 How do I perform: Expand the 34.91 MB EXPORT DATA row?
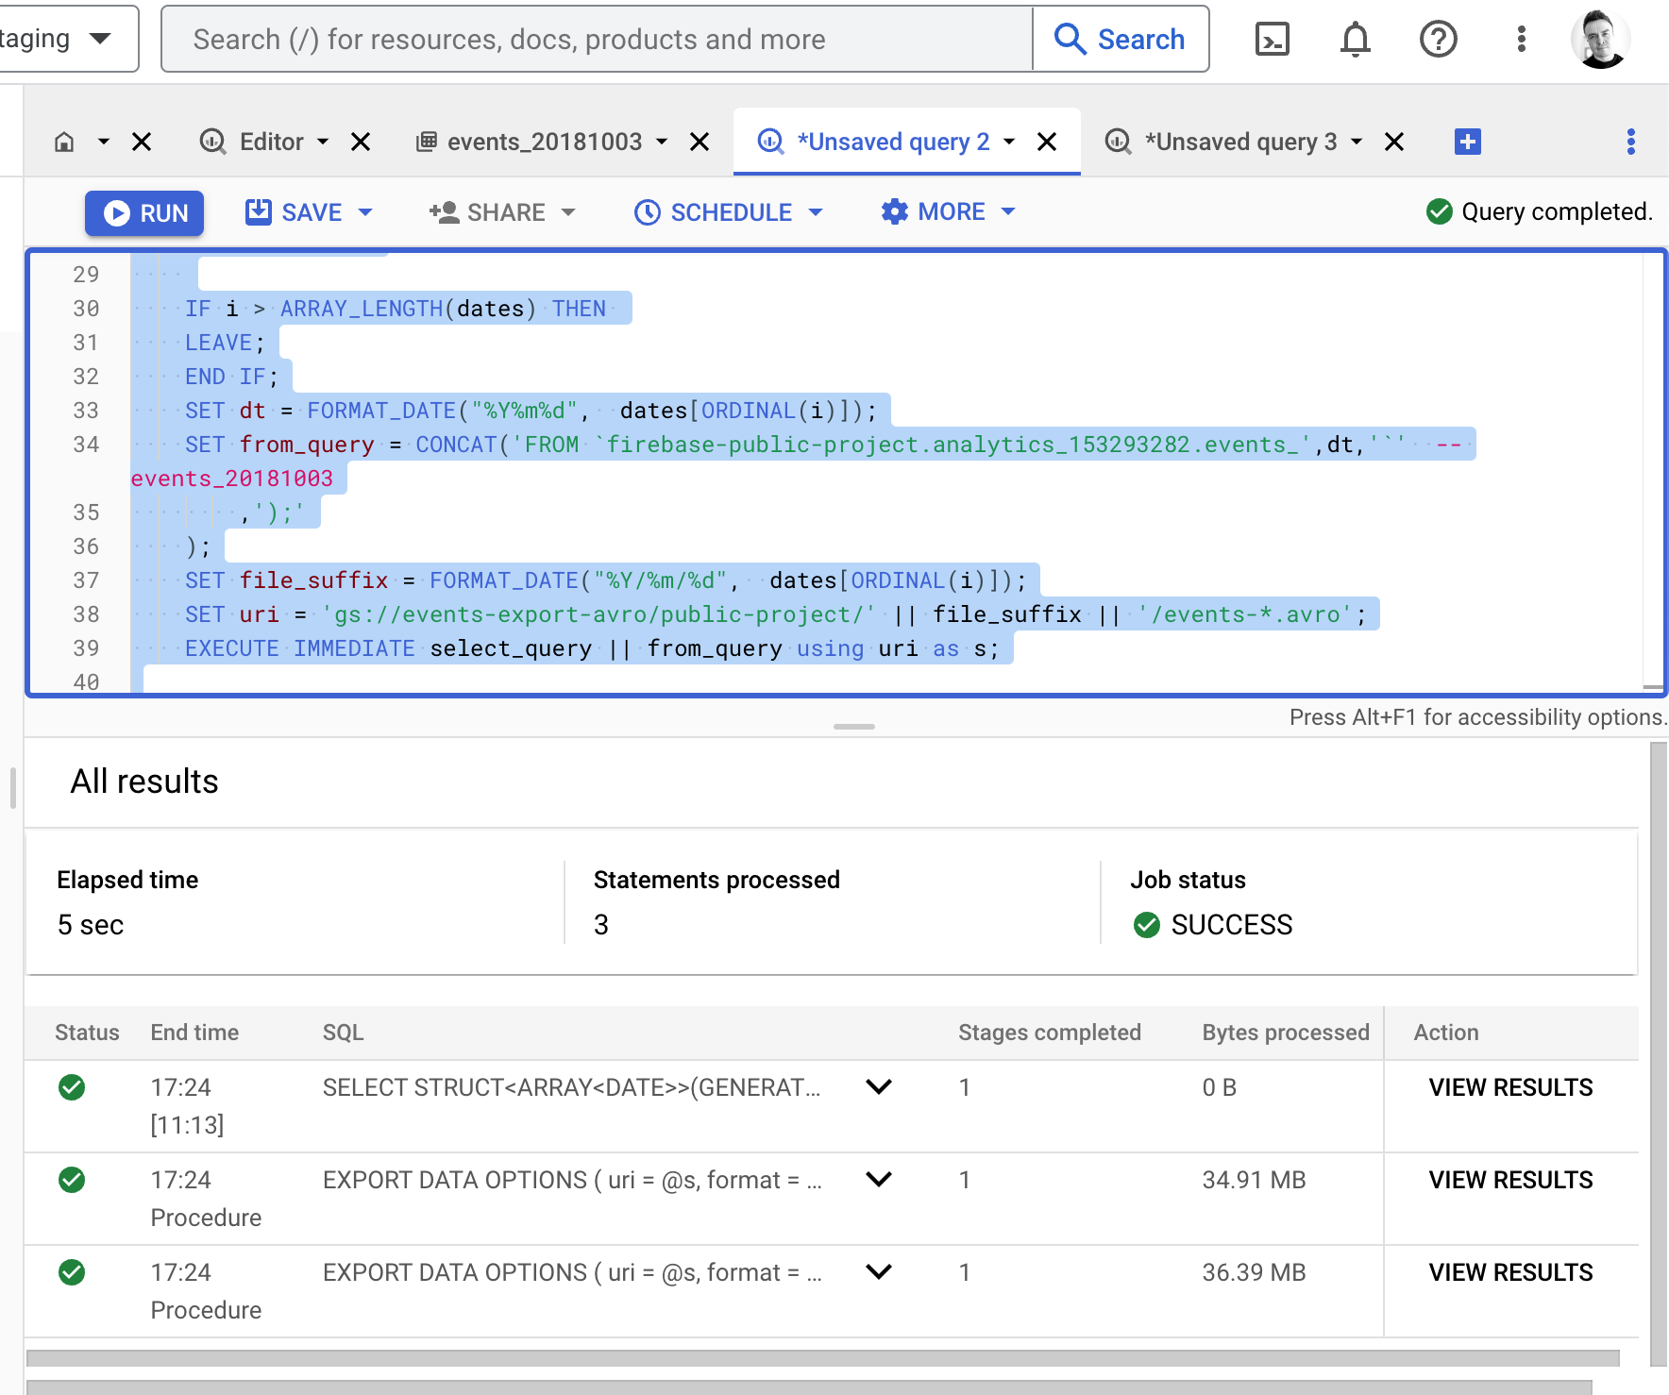(879, 1180)
